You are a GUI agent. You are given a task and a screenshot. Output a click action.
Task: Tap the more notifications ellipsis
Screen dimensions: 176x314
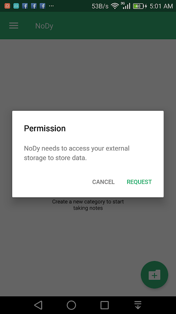point(51,6)
